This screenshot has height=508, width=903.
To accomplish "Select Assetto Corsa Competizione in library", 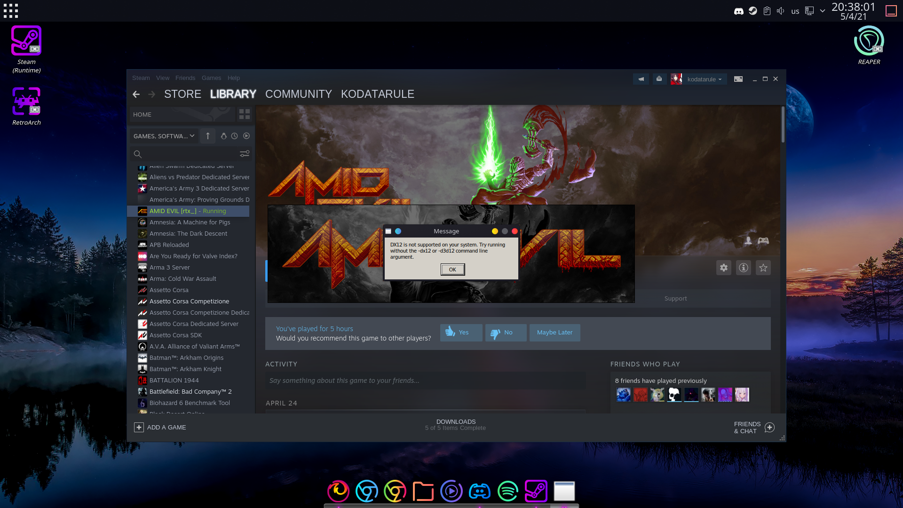I will 188,302.
